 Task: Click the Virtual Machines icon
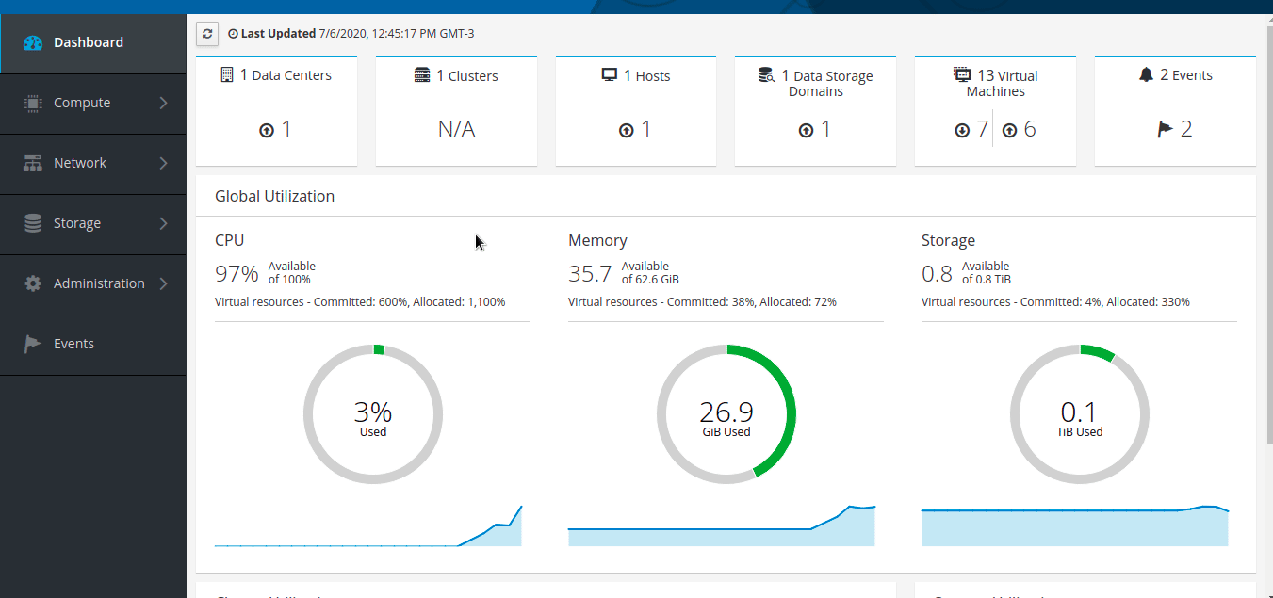(x=962, y=75)
